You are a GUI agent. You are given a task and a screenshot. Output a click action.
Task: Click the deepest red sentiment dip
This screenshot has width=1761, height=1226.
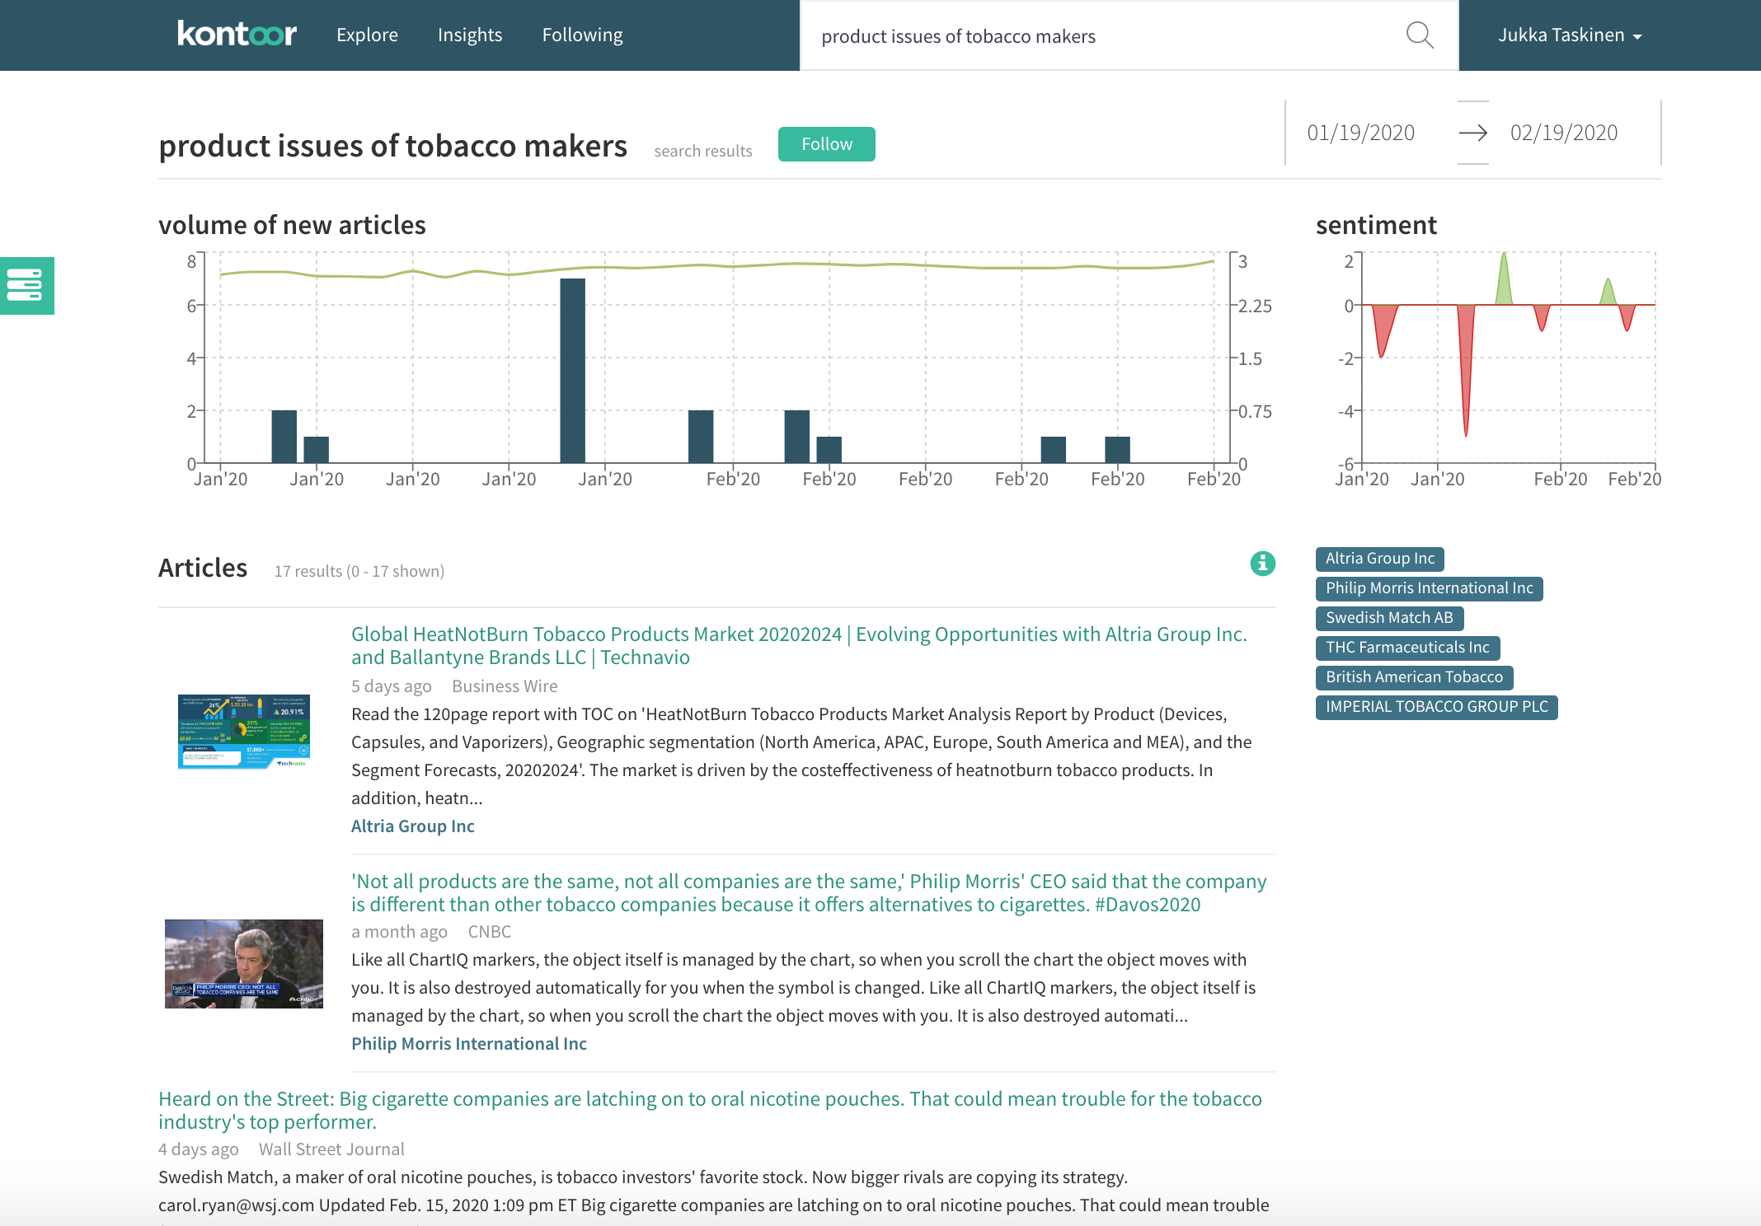[x=1466, y=371]
